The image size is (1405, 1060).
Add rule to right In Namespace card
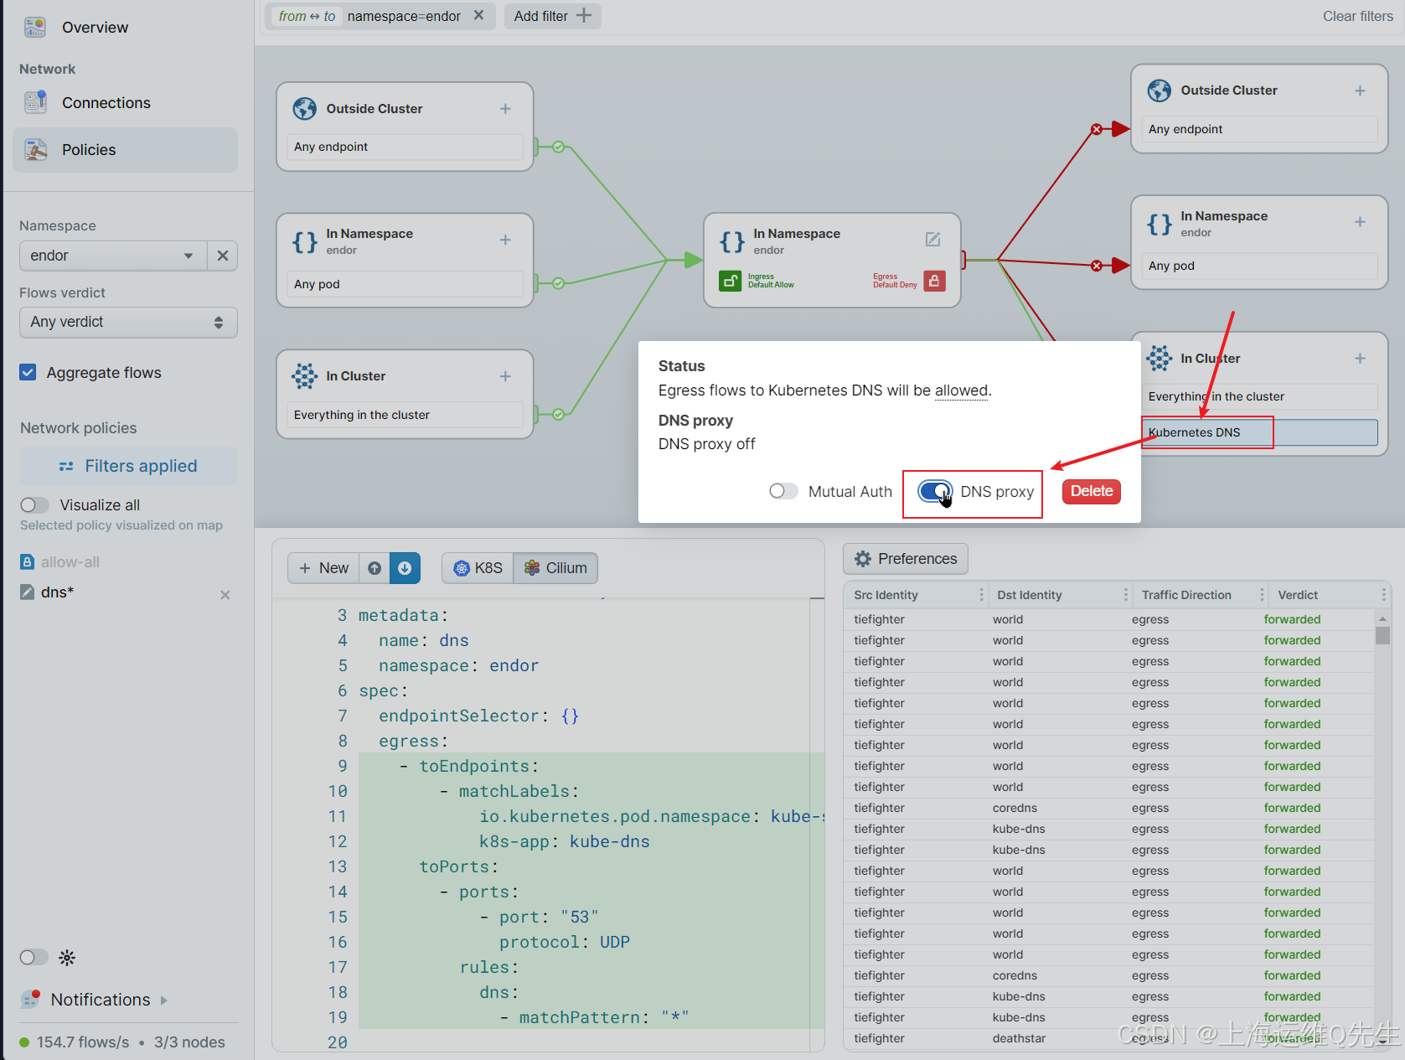coord(1360,222)
